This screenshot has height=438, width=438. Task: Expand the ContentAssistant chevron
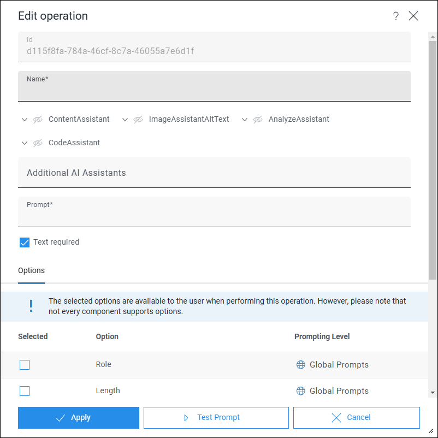tap(25, 120)
